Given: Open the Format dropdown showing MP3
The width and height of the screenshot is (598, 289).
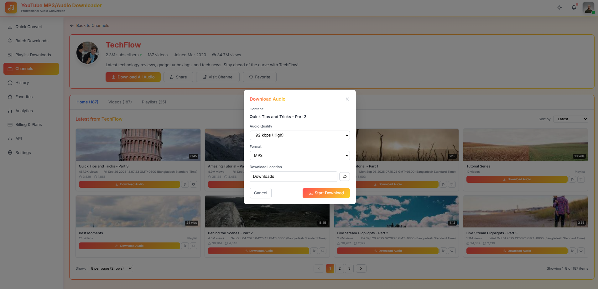Looking at the screenshot, I should click(x=299, y=155).
